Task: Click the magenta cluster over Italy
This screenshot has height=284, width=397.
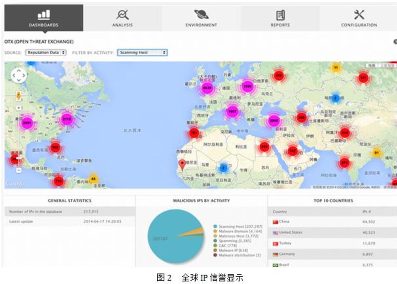Action: coord(232,111)
